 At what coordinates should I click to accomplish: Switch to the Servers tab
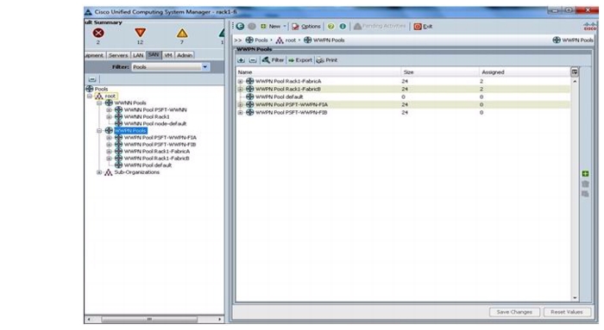coord(118,55)
